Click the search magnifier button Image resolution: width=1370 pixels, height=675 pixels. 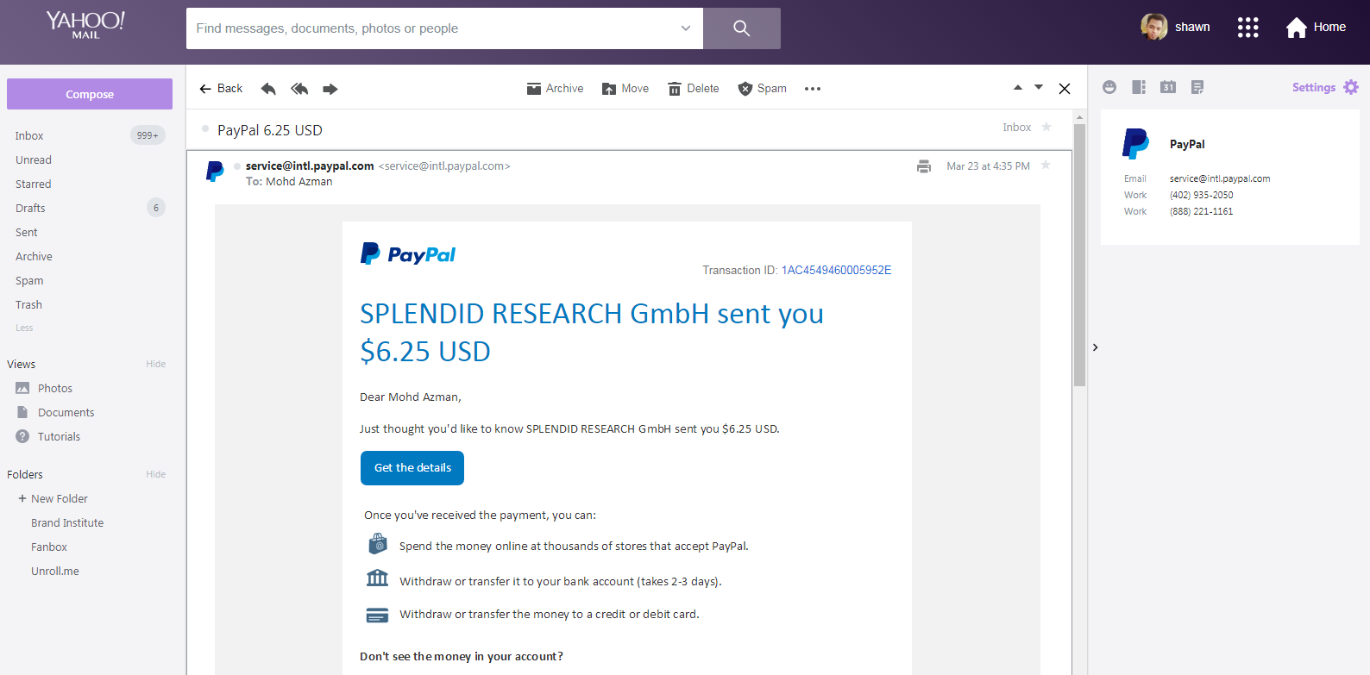pyautogui.click(x=741, y=28)
